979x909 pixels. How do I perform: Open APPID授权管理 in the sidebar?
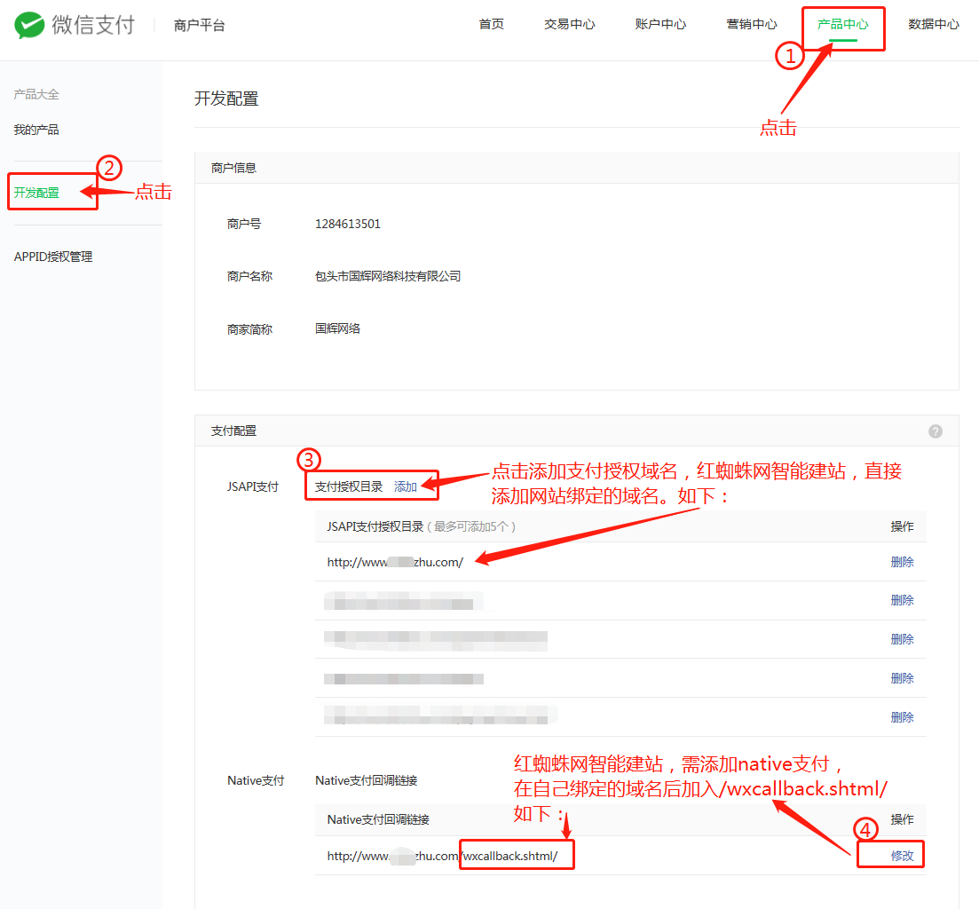pos(53,257)
